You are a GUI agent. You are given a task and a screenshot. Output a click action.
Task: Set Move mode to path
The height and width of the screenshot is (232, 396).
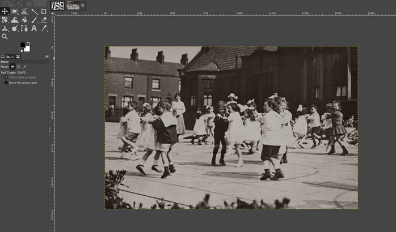[x=24, y=67]
